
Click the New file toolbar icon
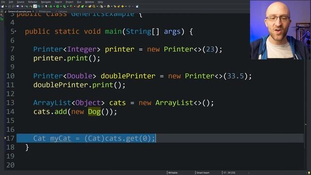(2, 6)
